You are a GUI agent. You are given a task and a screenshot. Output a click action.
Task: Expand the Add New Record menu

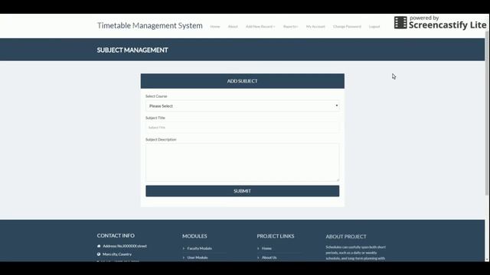260,27
